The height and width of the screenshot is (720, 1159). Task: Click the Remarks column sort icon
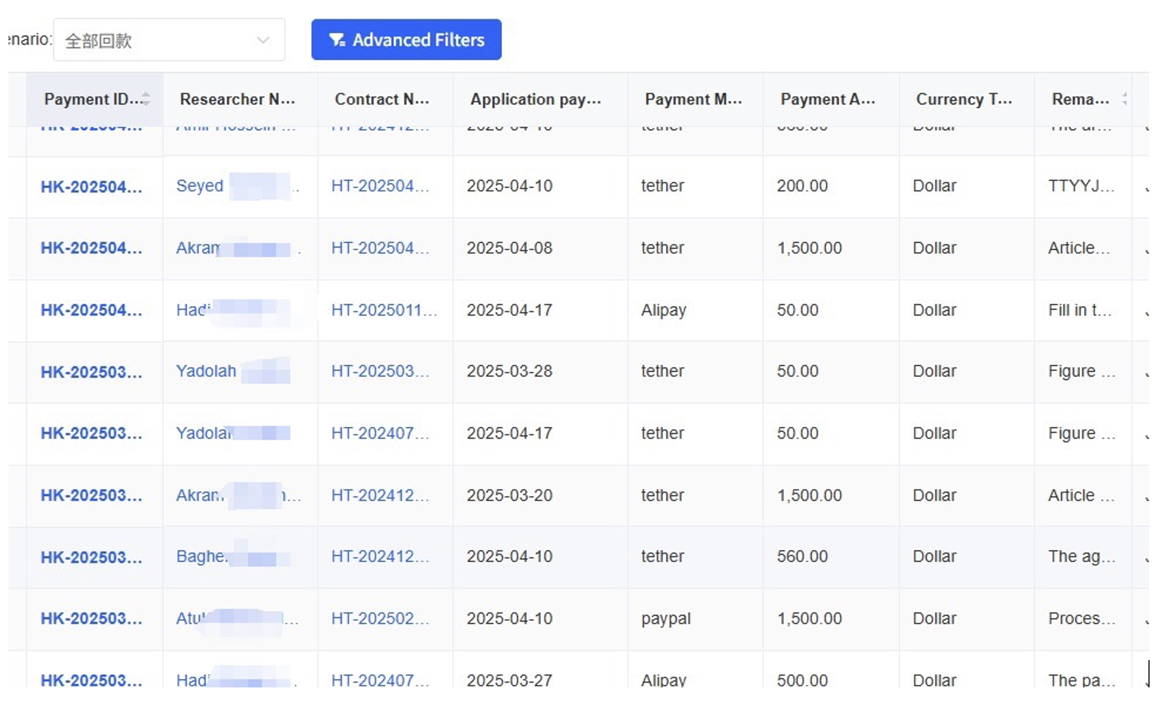click(1124, 98)
